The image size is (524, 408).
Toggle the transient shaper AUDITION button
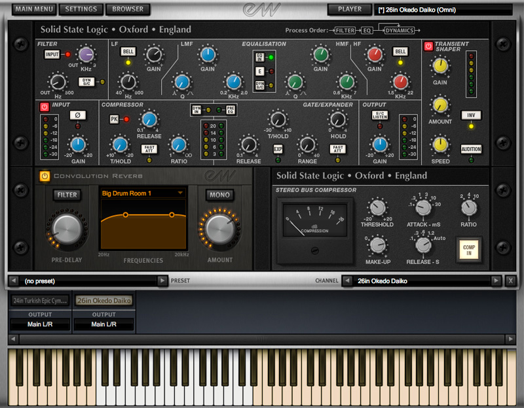(471, 149)
